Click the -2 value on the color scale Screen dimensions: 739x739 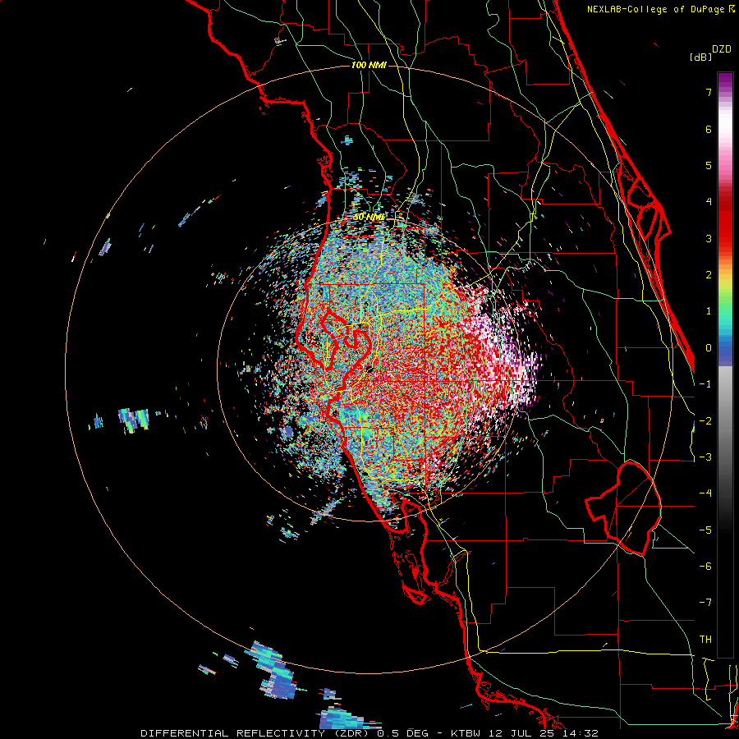point(705,421)
